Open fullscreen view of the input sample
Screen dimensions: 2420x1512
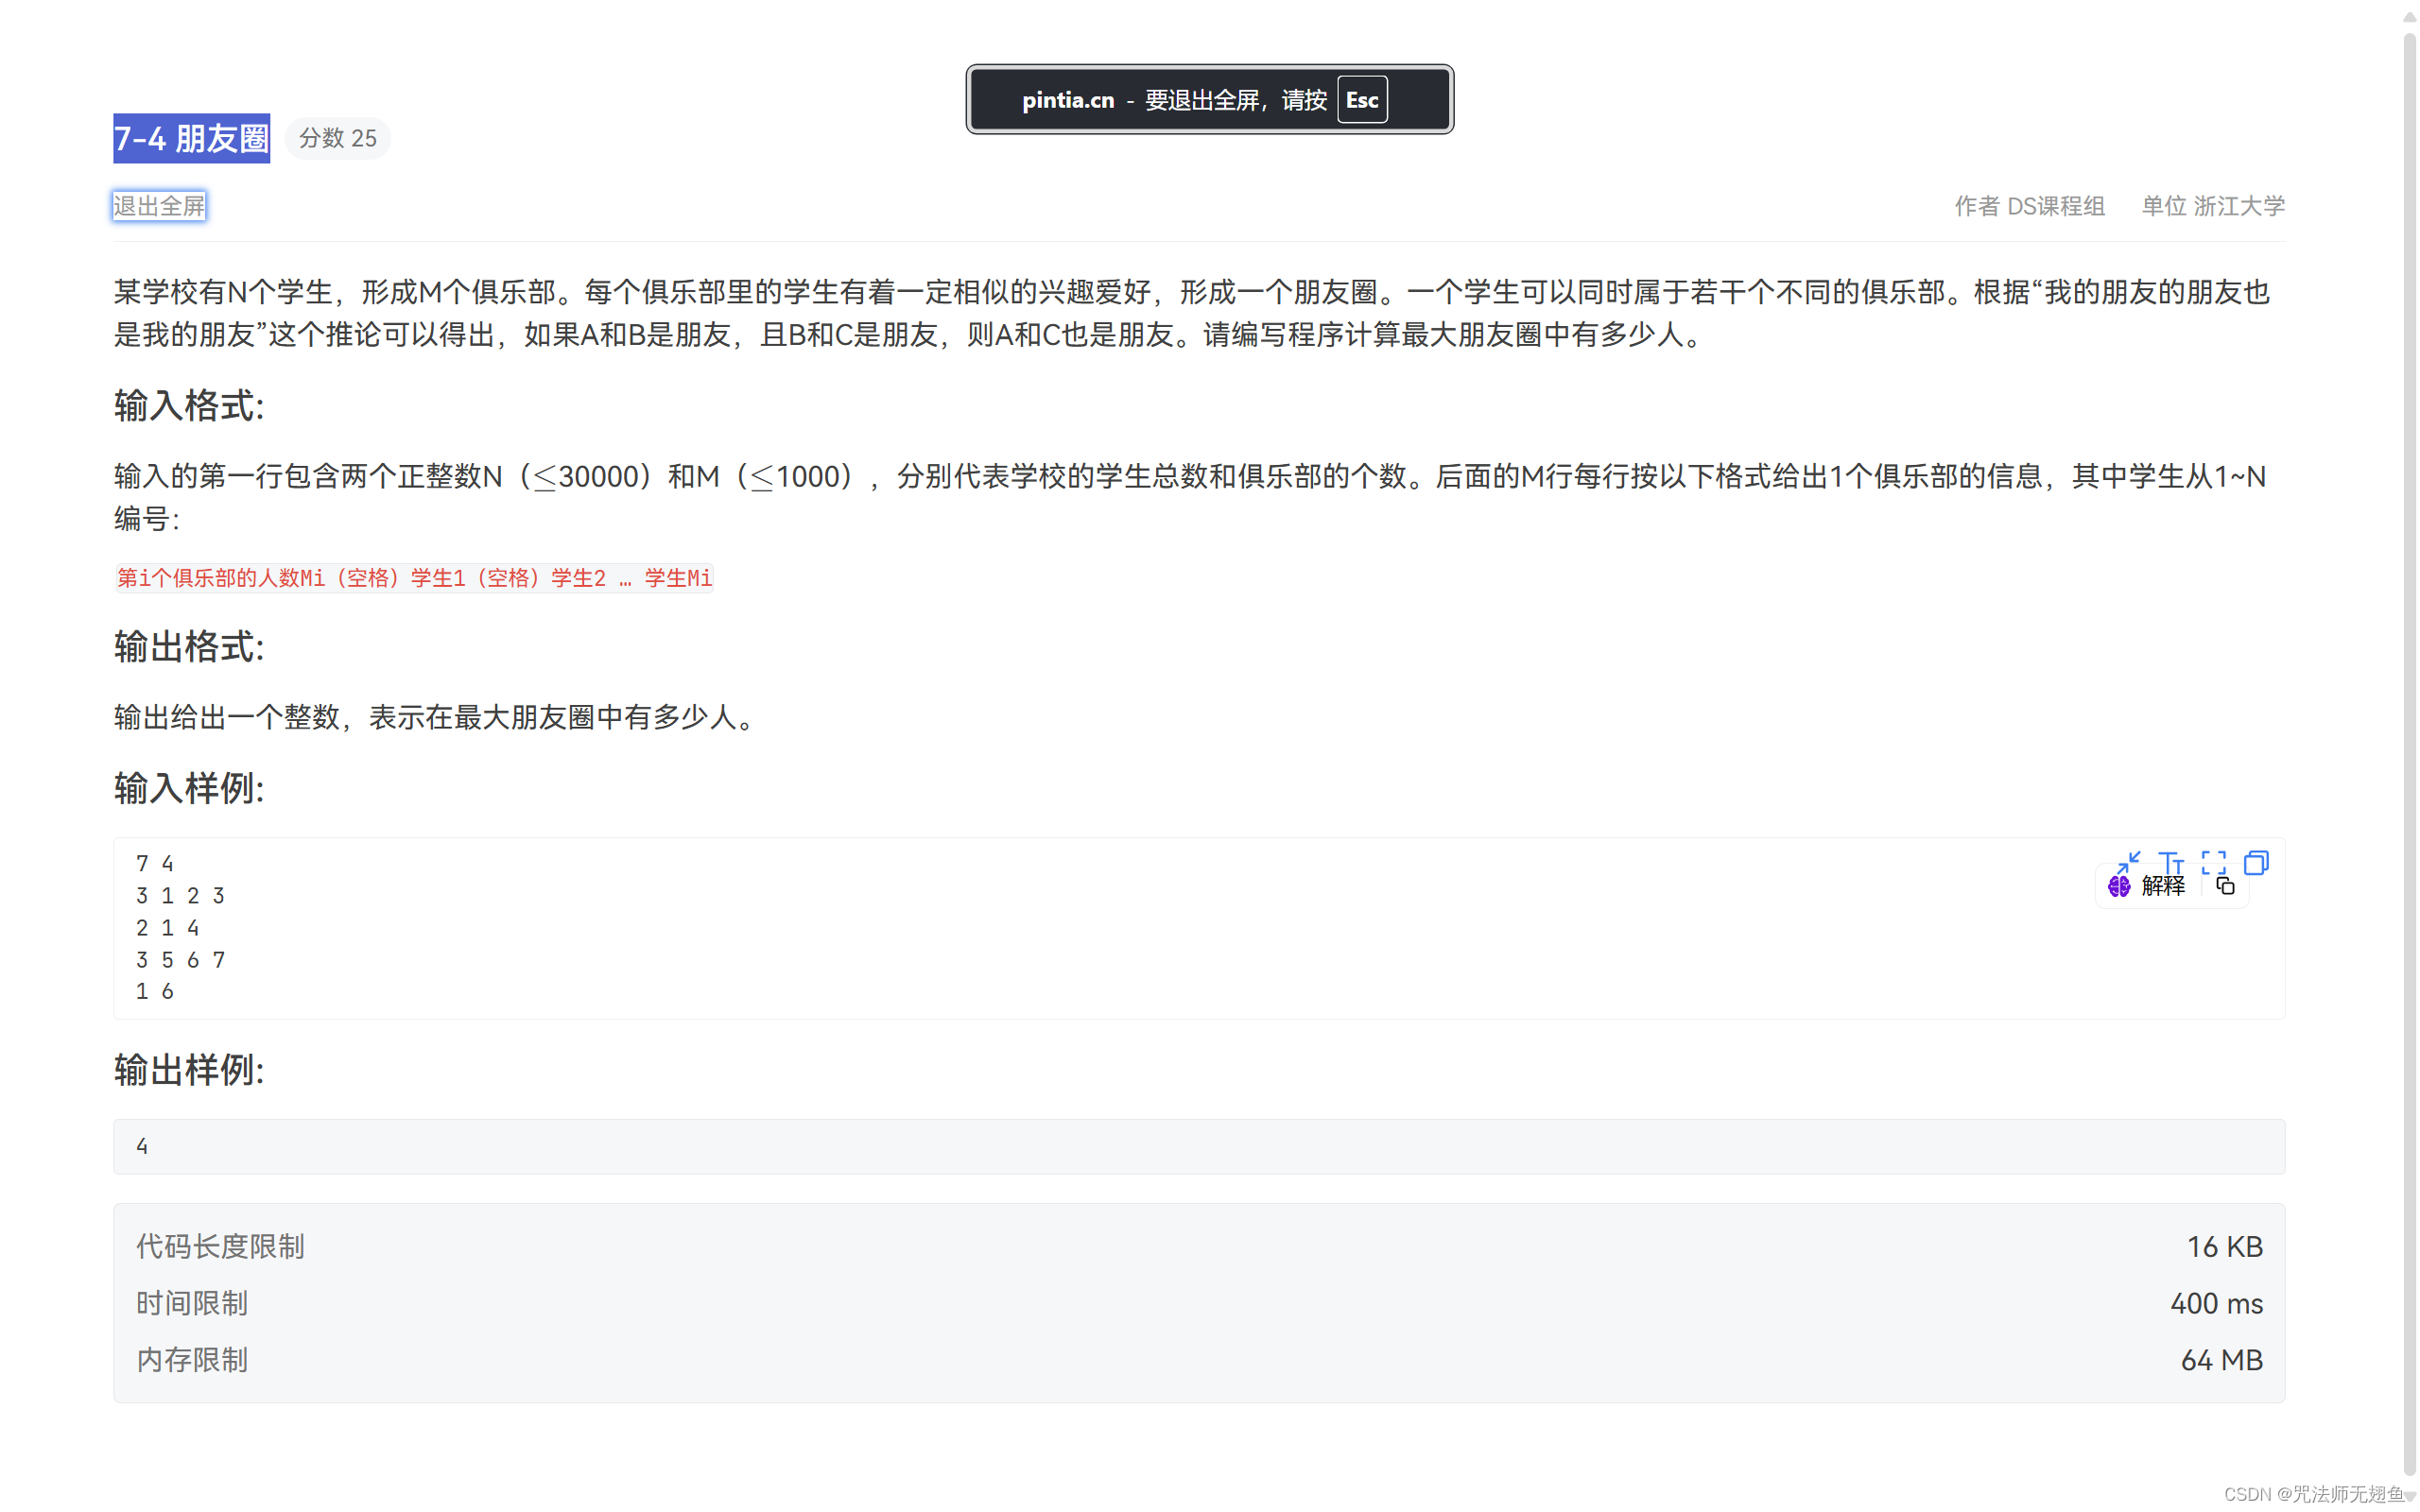pos(2214,862)
